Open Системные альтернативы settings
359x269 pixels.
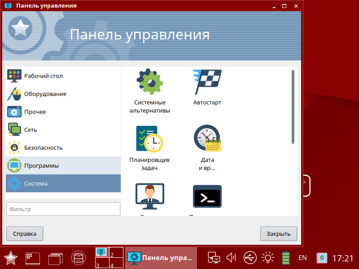(x=150, y=82)
